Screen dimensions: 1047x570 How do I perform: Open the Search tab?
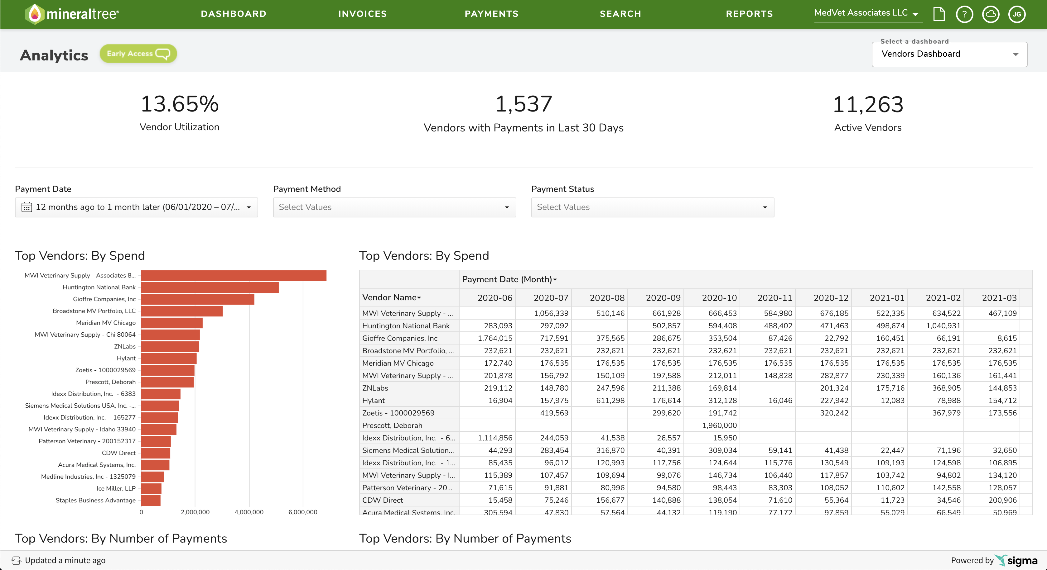pyautogui.click(x=620, y=14)
